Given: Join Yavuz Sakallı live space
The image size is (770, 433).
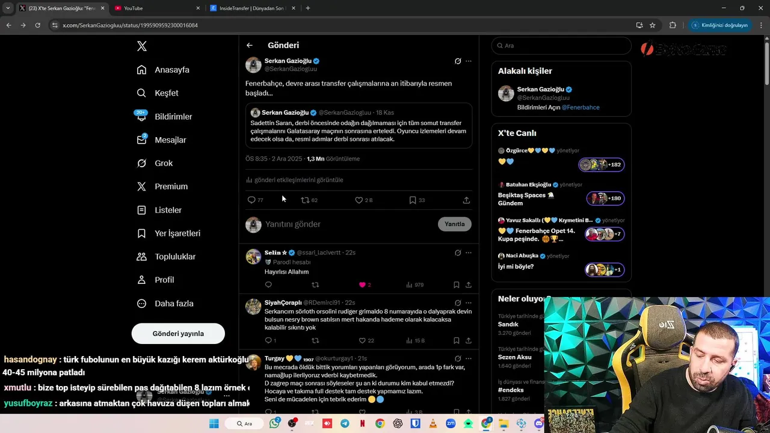Looking at the screenshot, I should click(x=605, y=234).
